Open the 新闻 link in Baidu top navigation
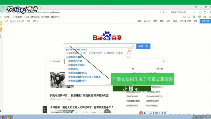This screenshot has width=211, height=119. [139, 21]
